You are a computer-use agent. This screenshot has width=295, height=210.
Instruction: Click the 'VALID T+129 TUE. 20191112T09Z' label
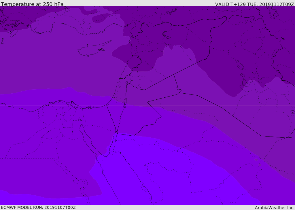tap(255, 4)
